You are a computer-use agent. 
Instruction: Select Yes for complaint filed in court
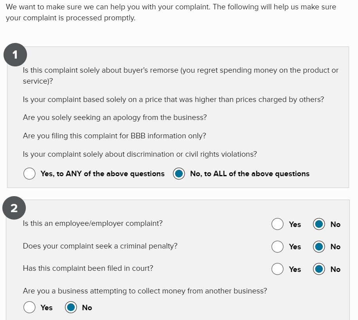[278, 269]
